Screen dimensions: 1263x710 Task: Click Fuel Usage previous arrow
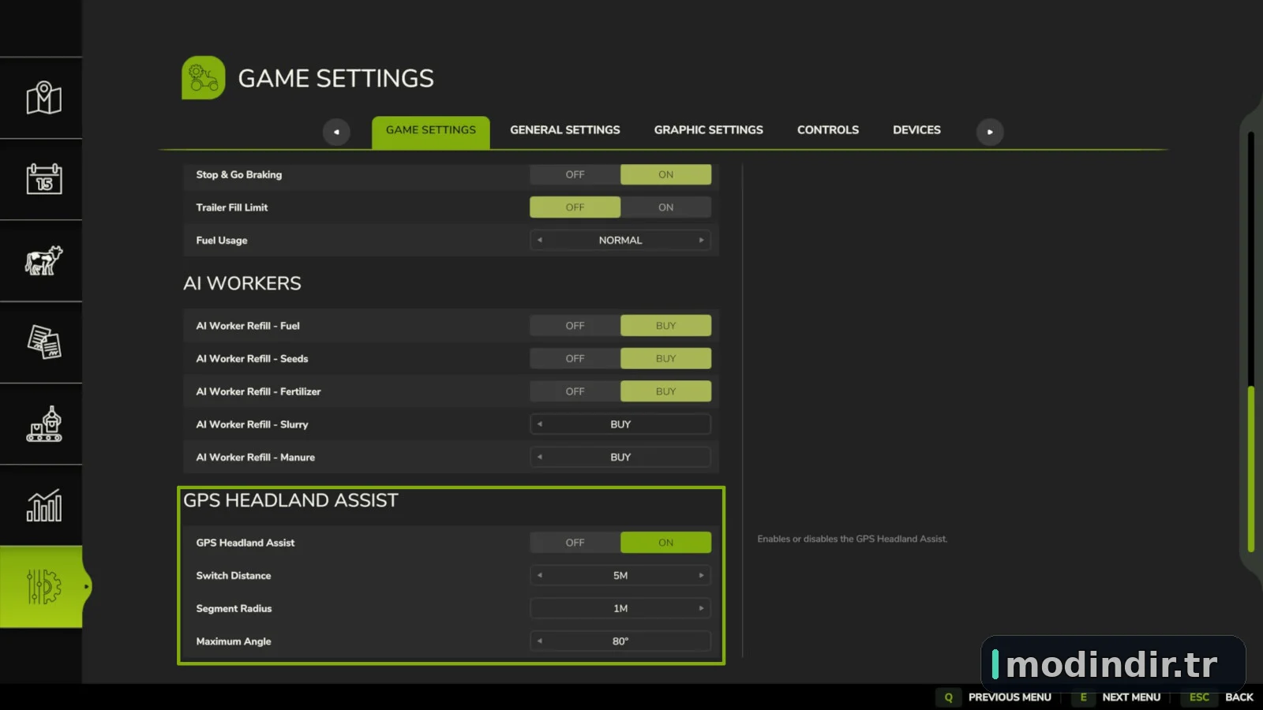click(x=540, y=241)
